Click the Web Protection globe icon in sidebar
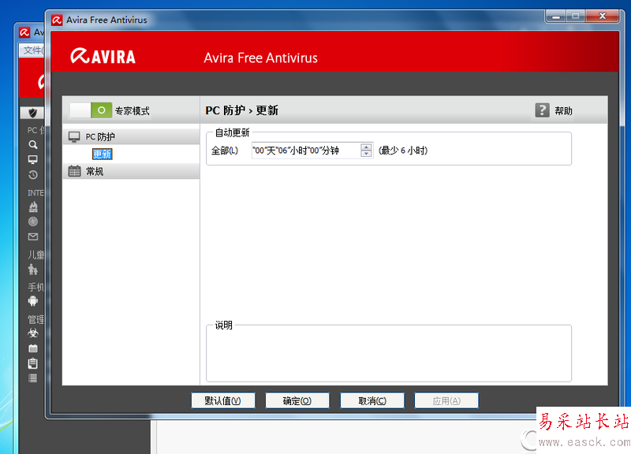This screenshot has width=631, height=454. pos(33,221)
